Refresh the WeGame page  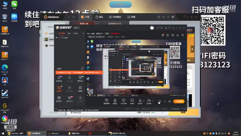point(74,17)
